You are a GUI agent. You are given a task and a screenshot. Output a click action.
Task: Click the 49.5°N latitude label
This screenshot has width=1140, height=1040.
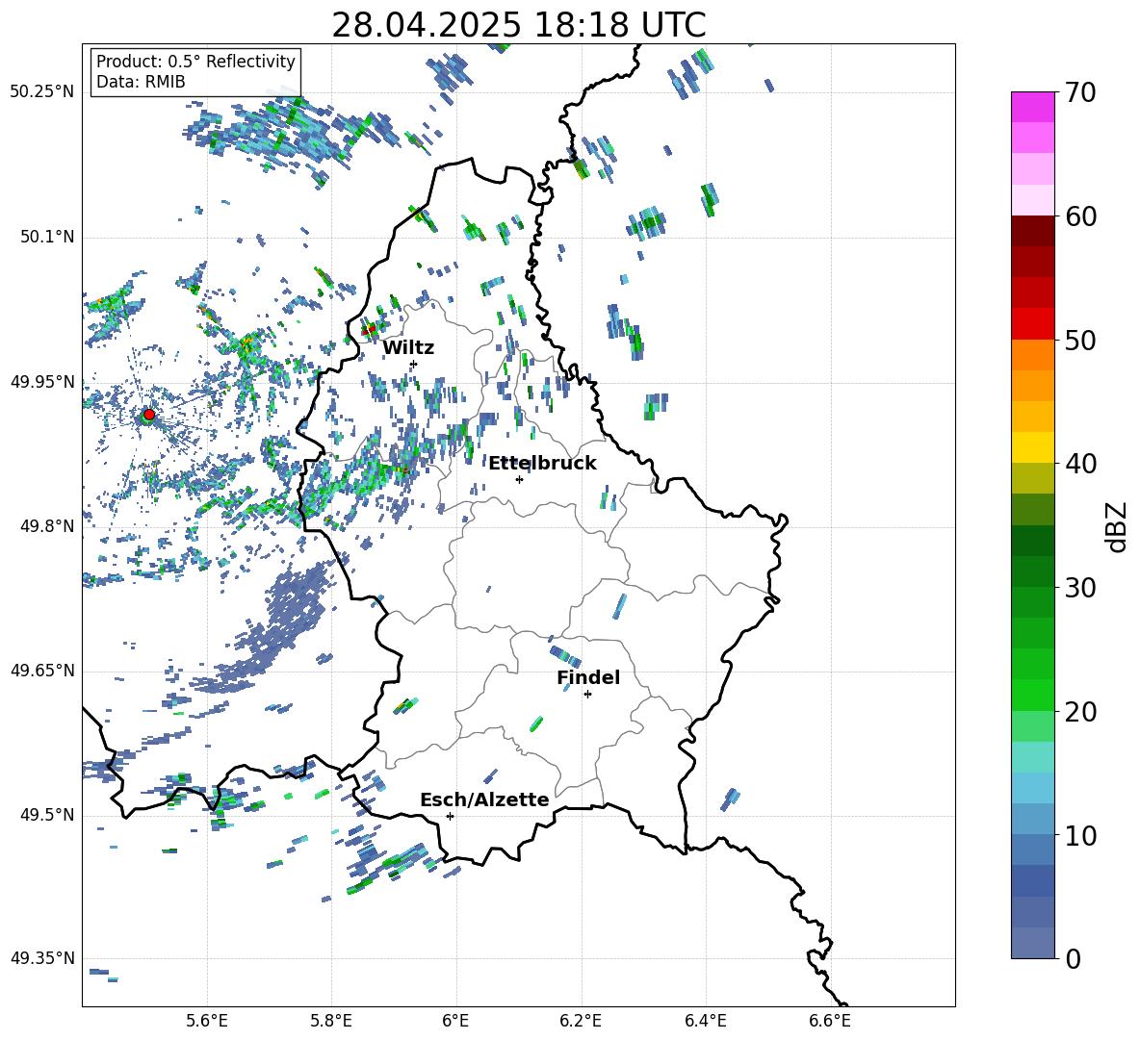coord(46,815)
